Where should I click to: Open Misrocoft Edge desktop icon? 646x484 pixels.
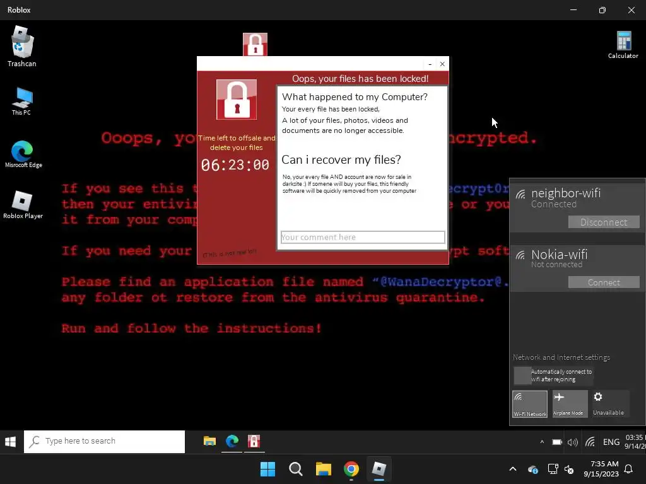23,154
